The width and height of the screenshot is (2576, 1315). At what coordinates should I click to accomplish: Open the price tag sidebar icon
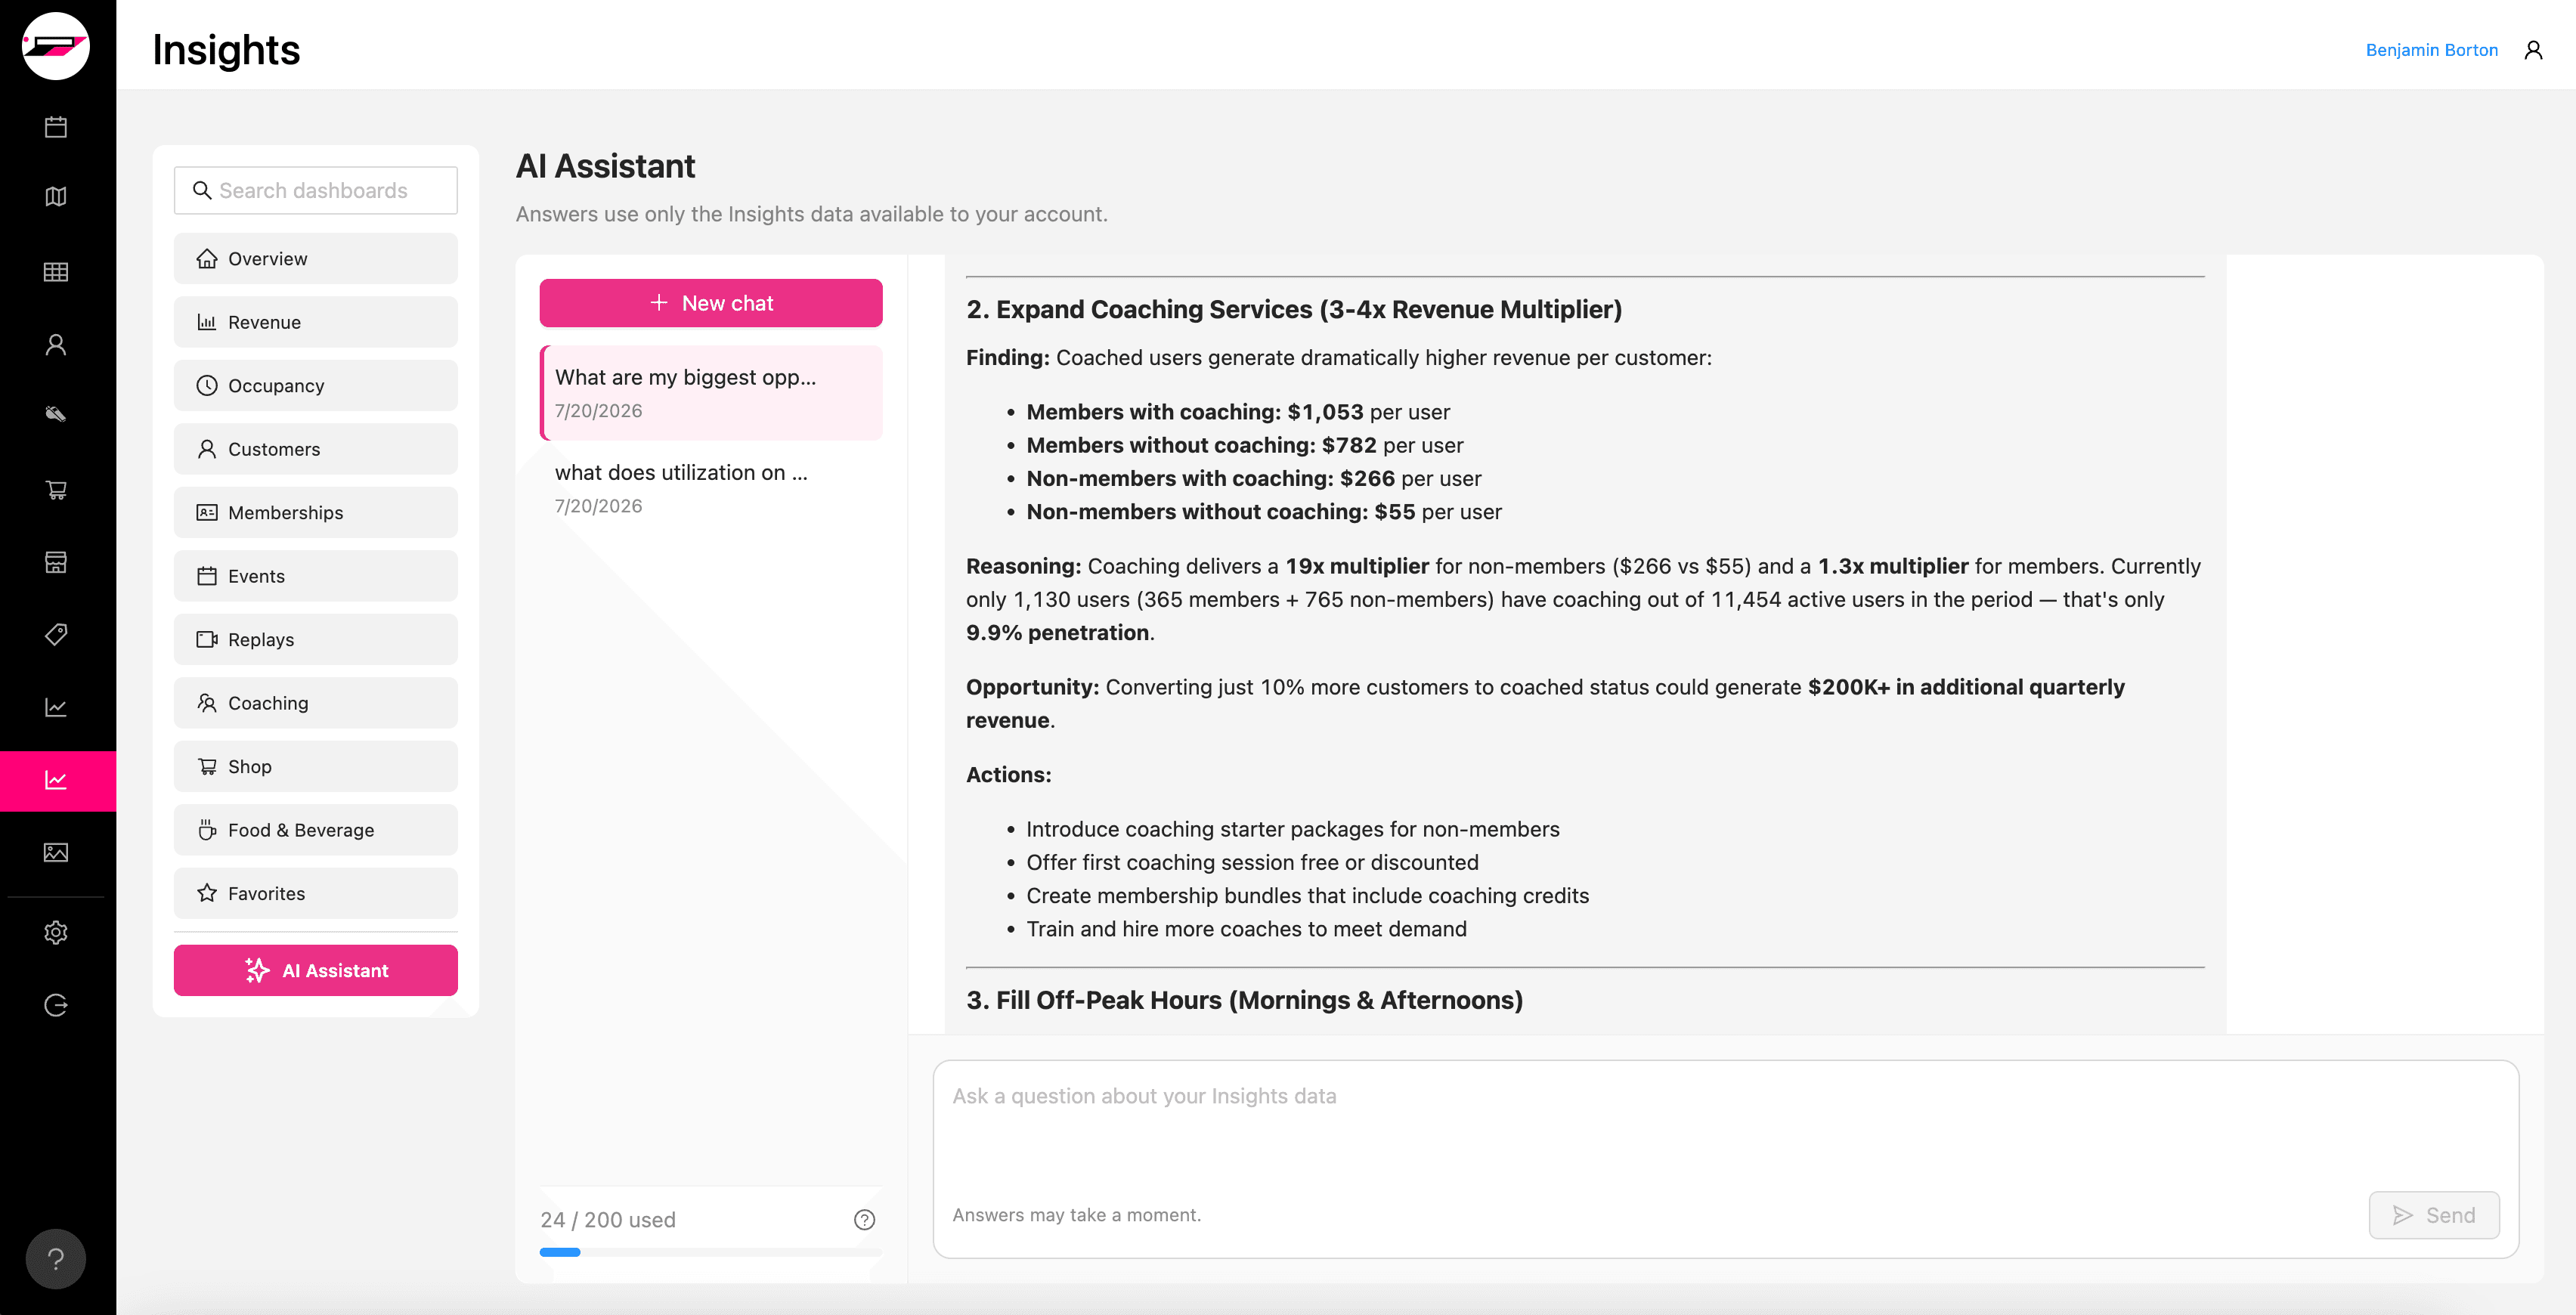point(56,634)
